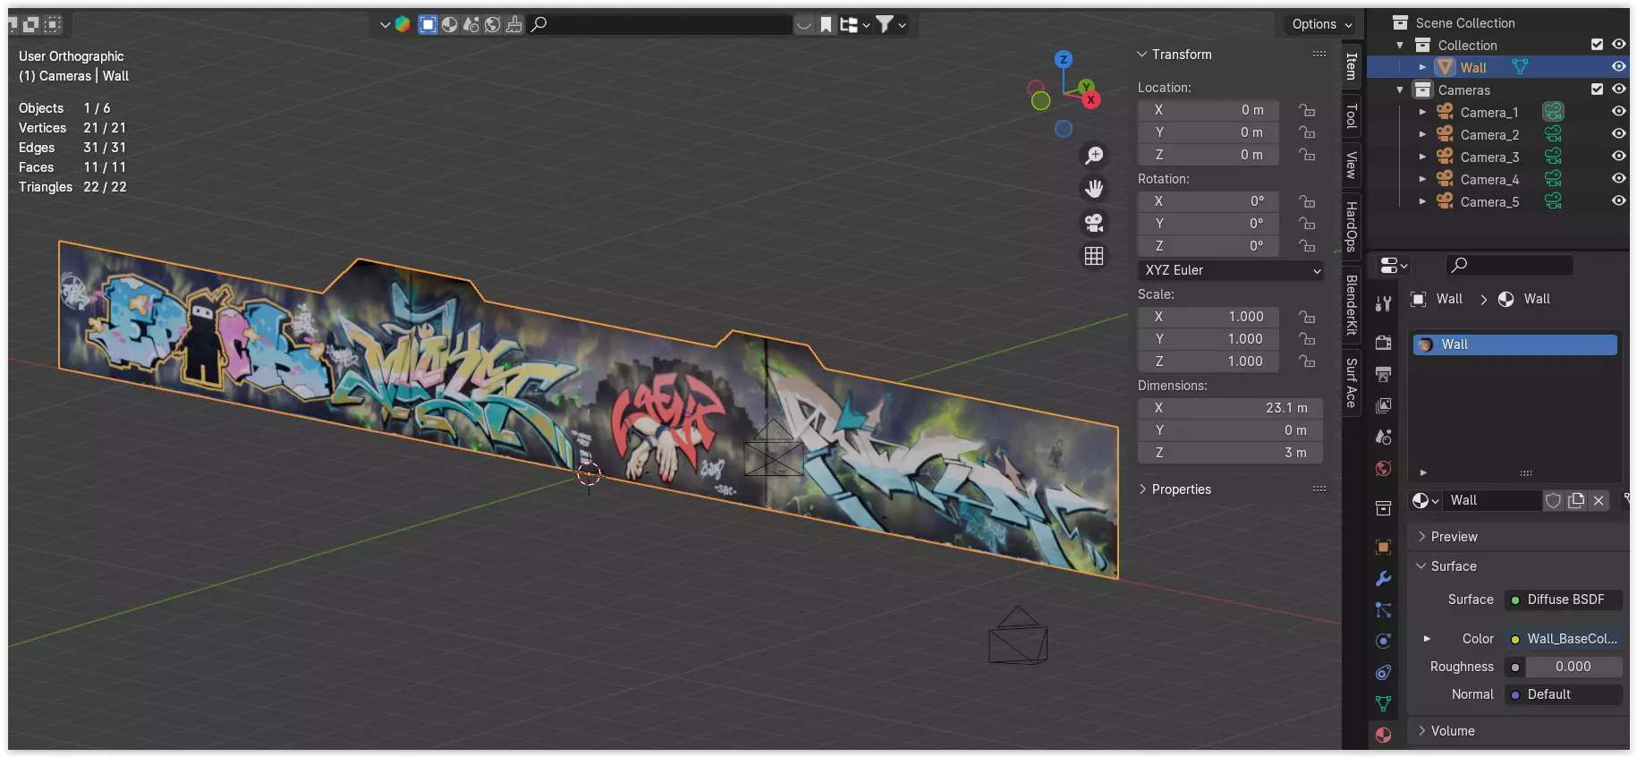Open the View Layer properties tab icon
The height and width of the screenshot is (757, 1637).
(x=1383, y=405)
